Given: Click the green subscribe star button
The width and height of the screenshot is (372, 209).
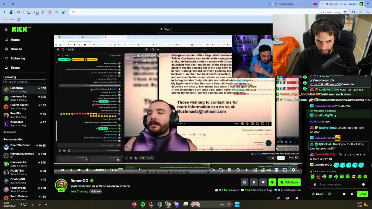Looking at the screenshot, I should pos(272,182).
